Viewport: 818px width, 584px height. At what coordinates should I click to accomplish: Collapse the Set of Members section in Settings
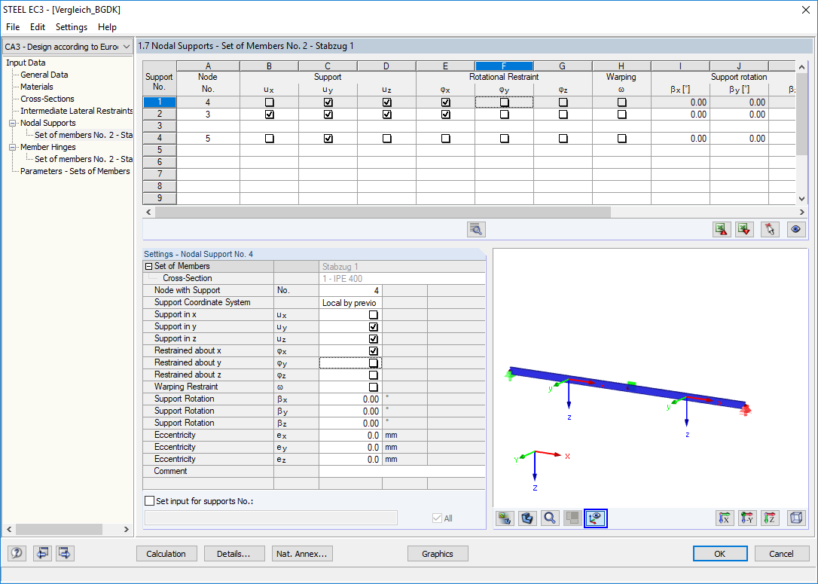(x=148, y=266)
